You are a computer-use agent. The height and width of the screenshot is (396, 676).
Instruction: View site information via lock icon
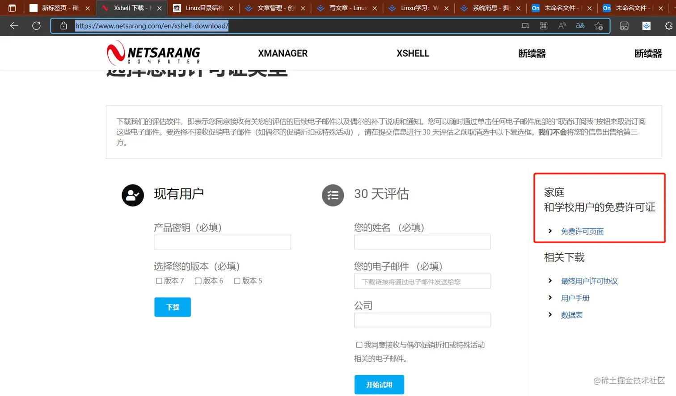(x=64, y=26)
